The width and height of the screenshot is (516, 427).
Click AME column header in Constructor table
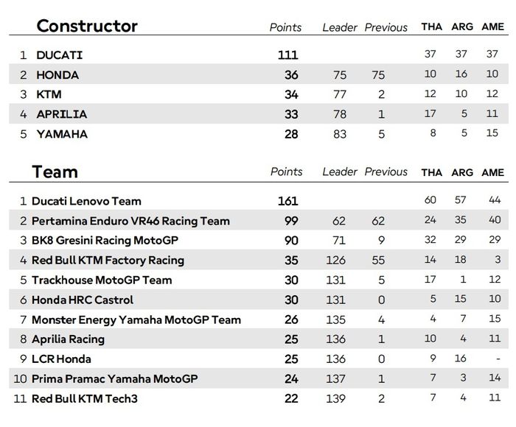pos(493,27)
